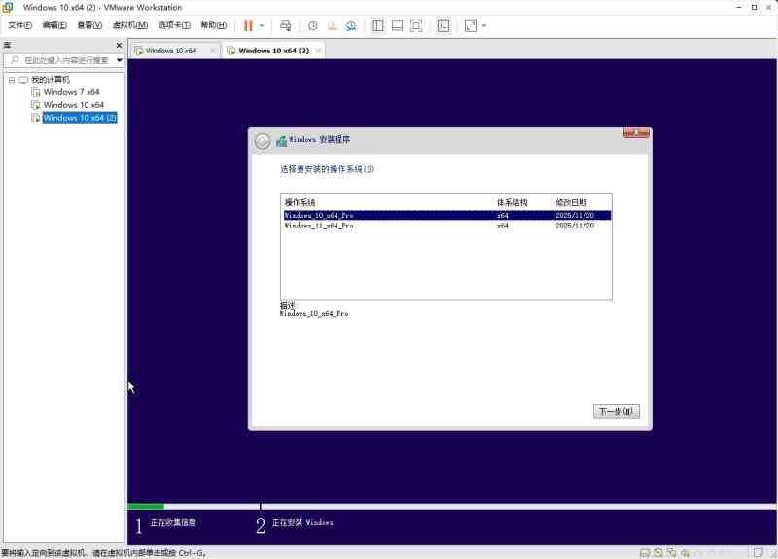Close the library sidebar panel

(x=119, y=45)
